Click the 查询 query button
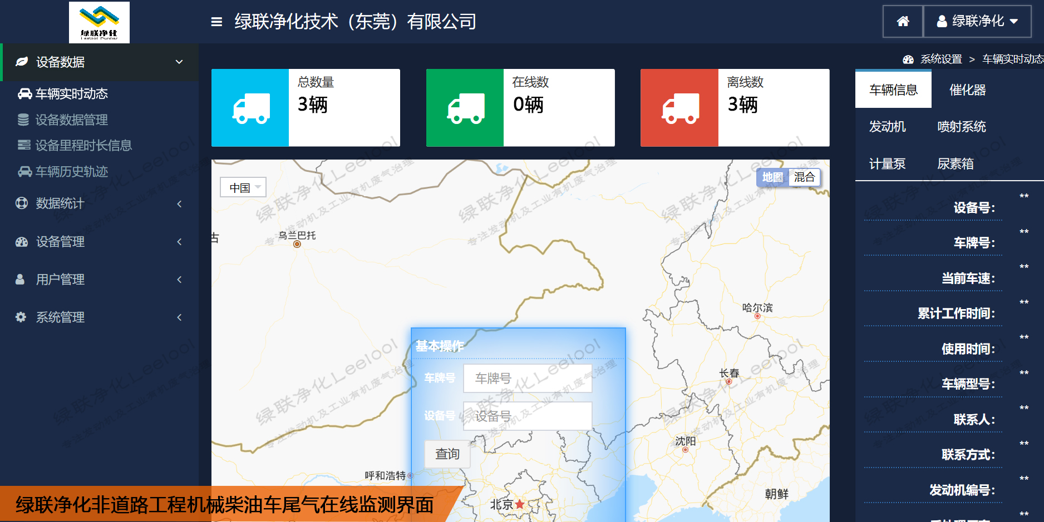 [447, 454]
